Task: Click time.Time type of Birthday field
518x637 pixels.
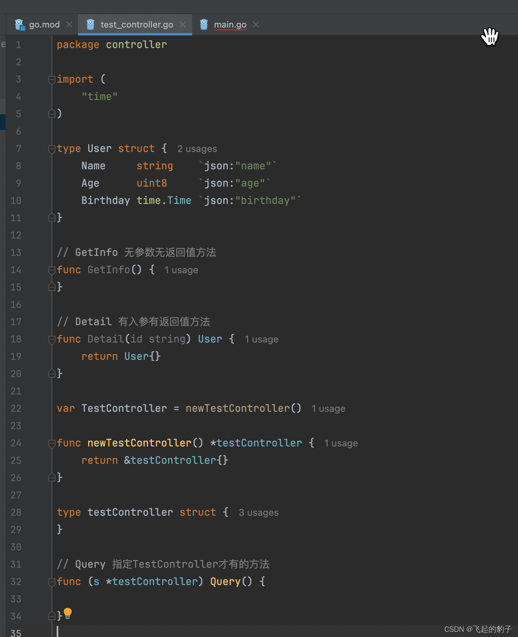Action: [164, 200]
